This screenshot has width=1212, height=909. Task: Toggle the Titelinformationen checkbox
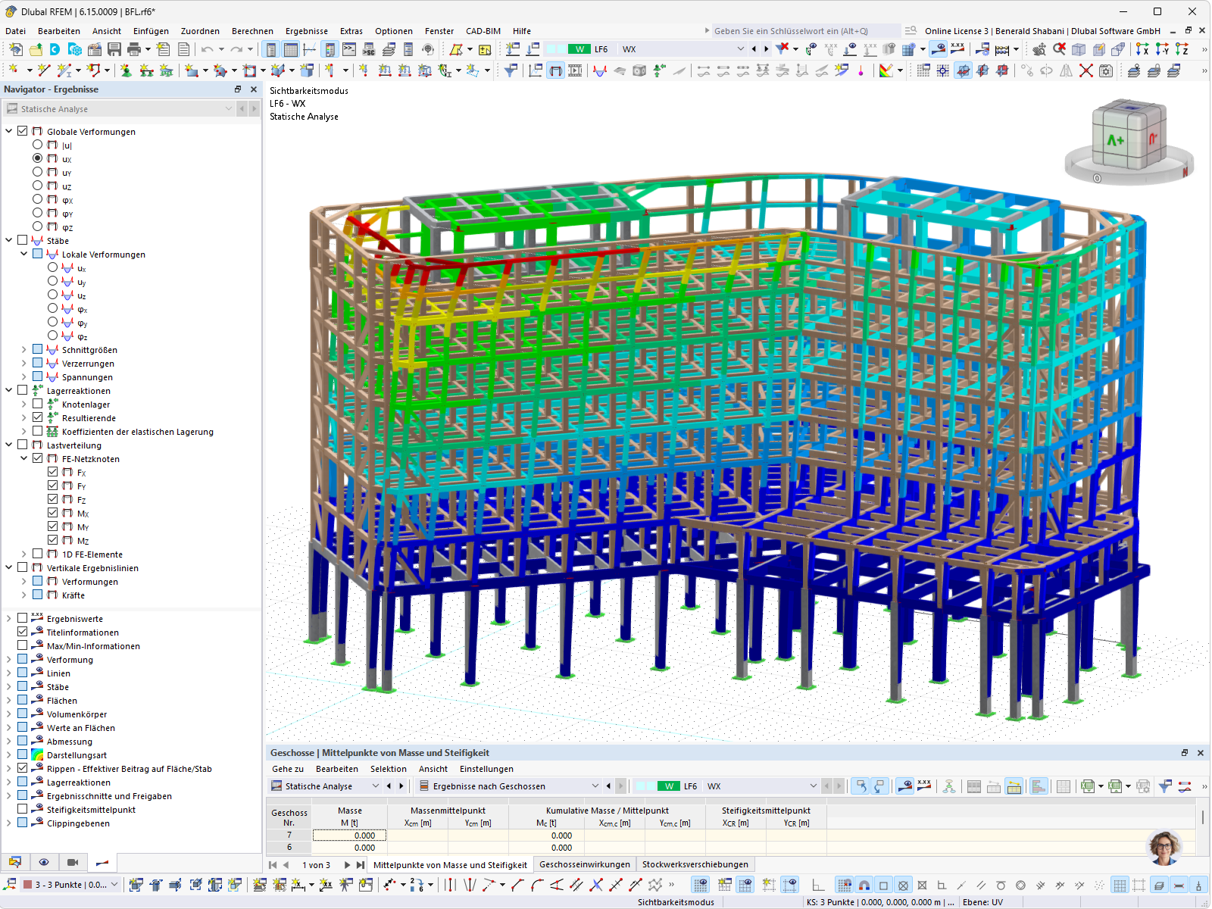pos(23,632)
